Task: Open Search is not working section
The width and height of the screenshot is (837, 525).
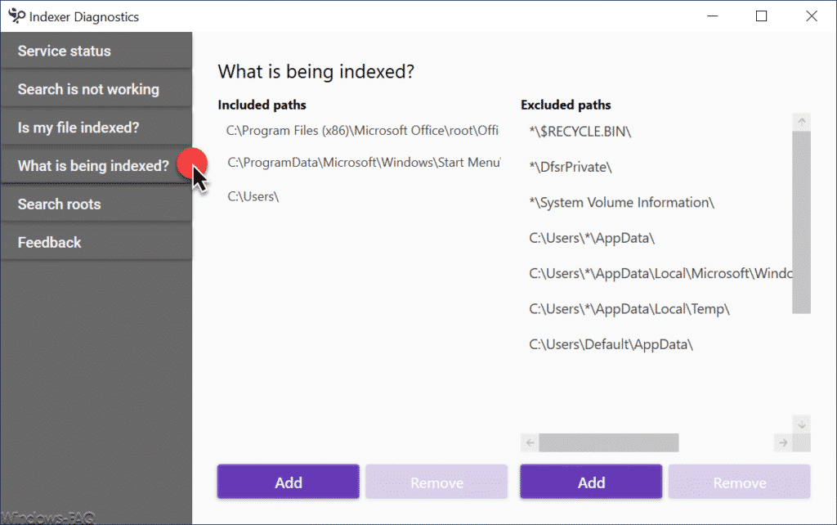Action: point(96,89)
